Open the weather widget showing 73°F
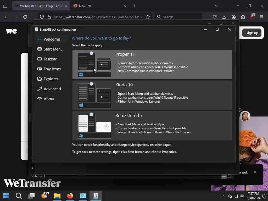 click(45, 195)
